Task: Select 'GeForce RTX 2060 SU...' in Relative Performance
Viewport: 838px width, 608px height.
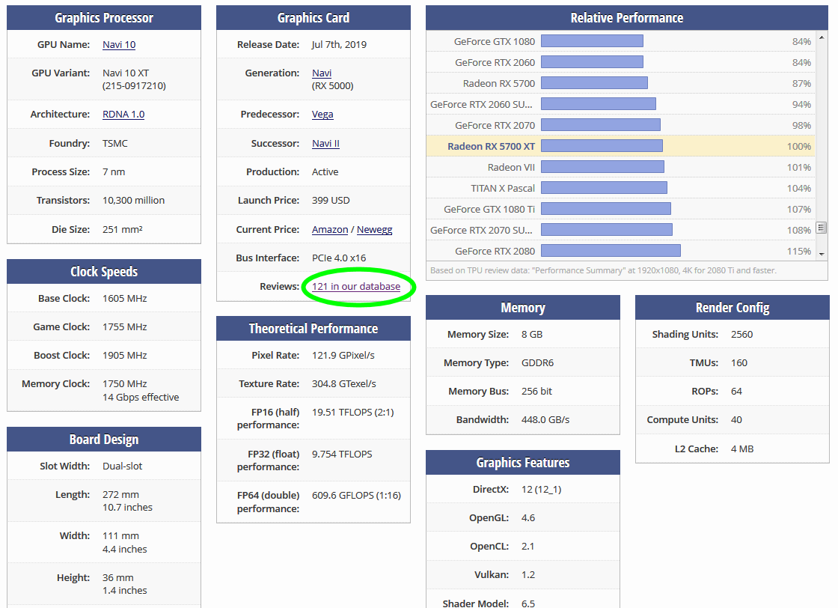Action: 482,104
